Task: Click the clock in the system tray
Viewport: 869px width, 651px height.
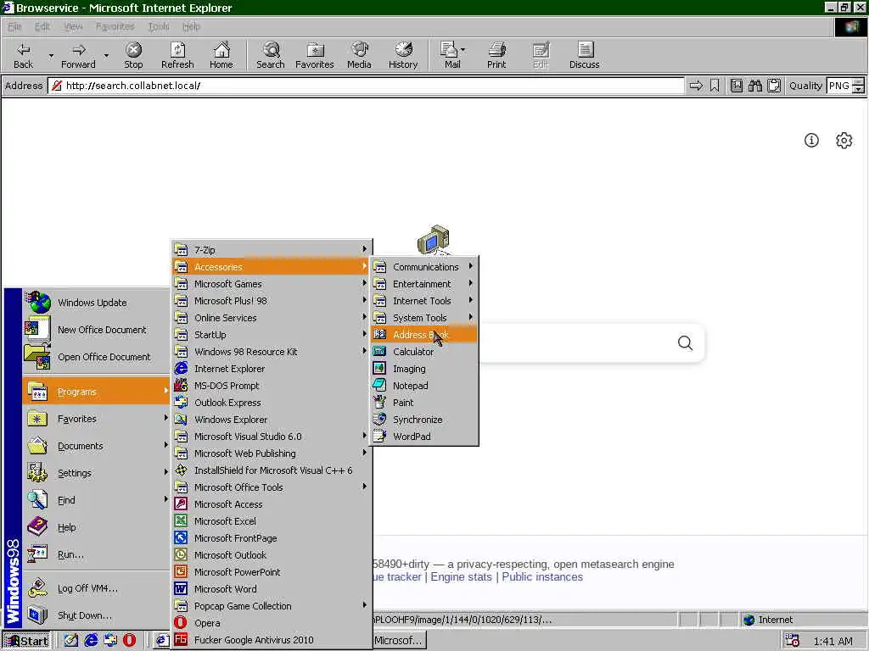Action: pos(833,641)
